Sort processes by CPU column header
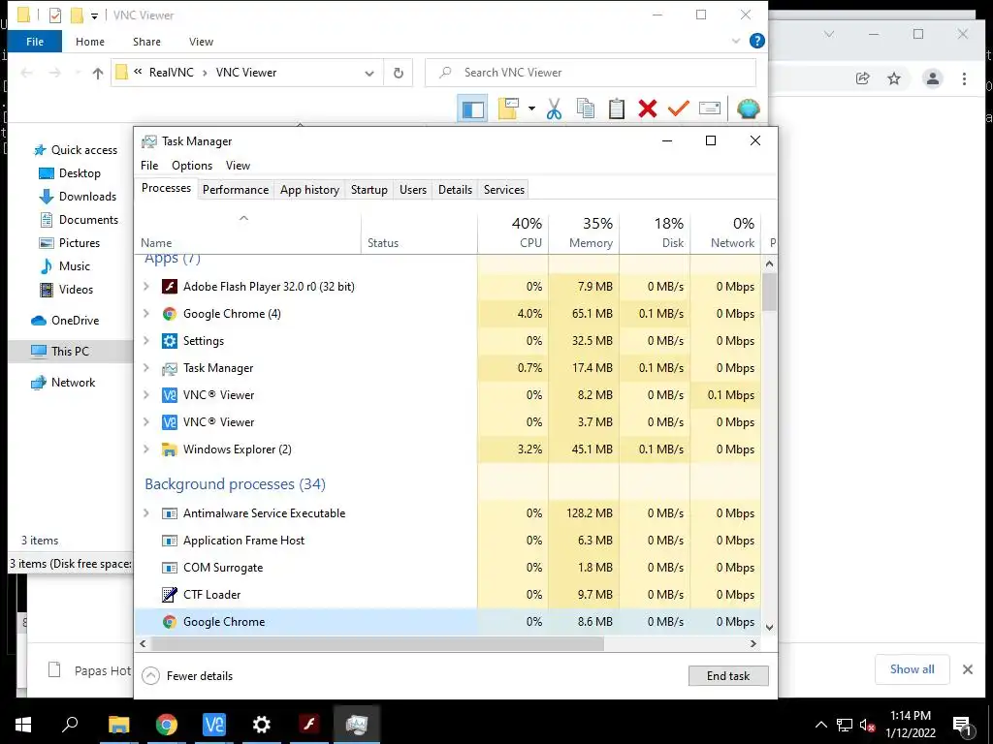This screenshot has width=993, height=744. tap(513, 233)
